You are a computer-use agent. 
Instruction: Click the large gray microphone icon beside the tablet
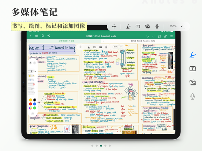point(192,96)
